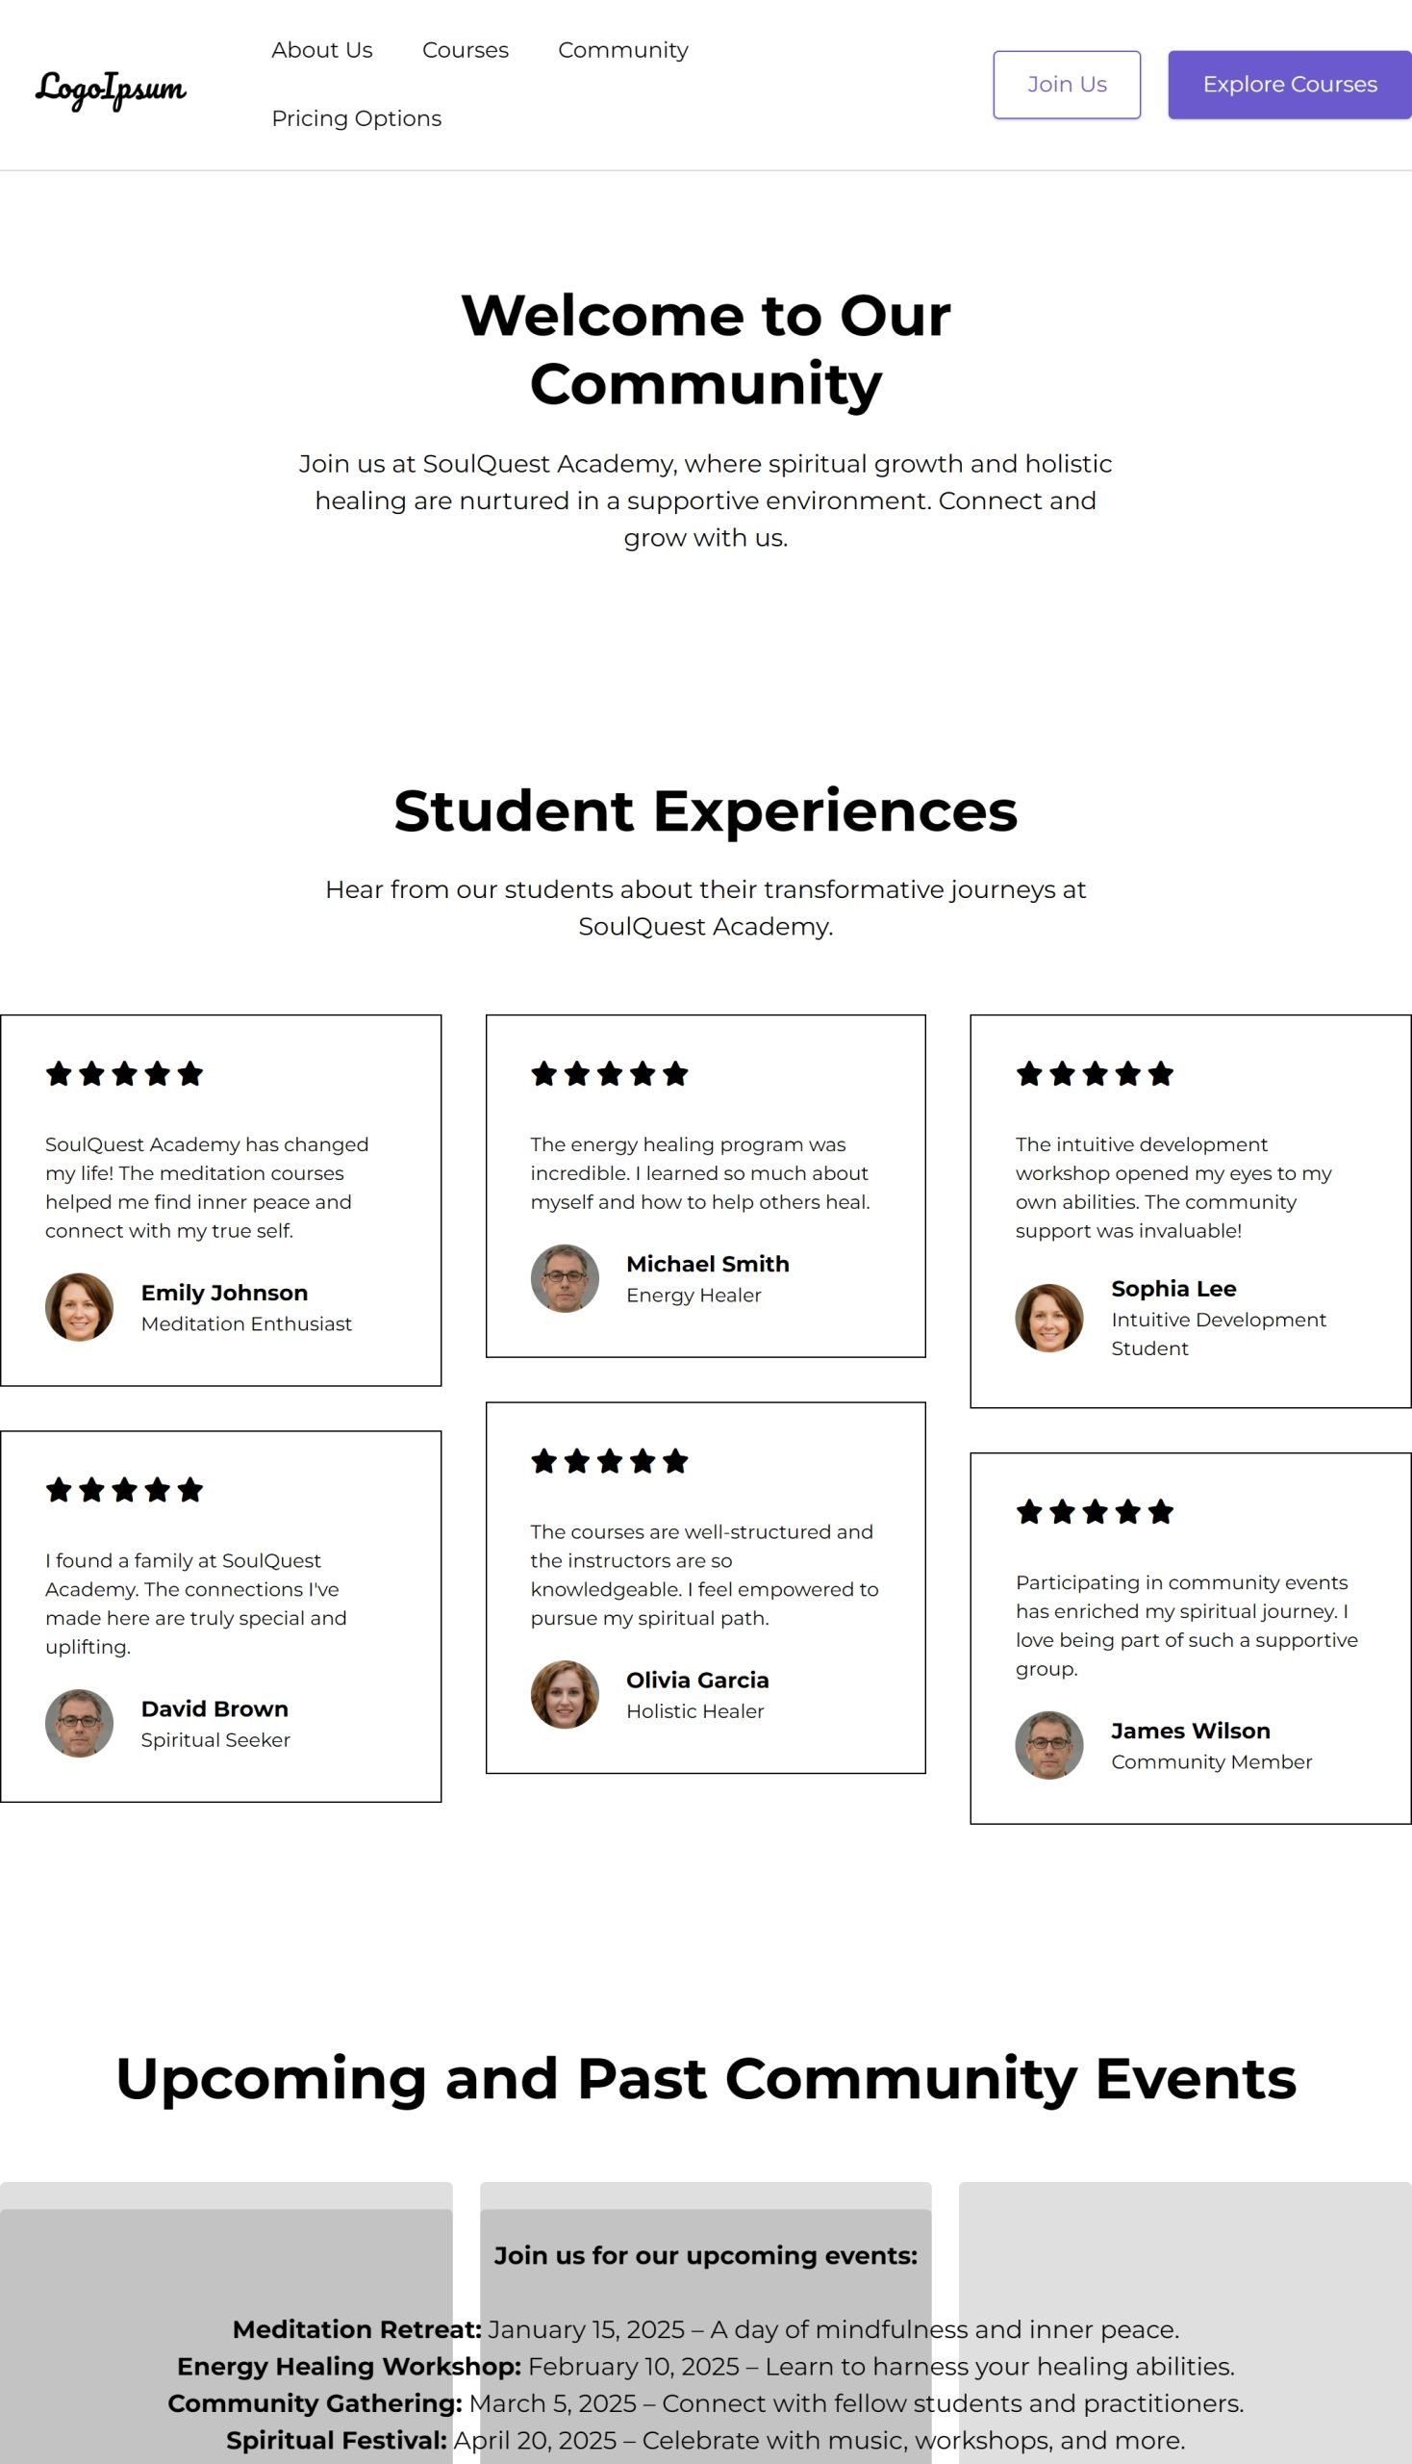The height and width of the screenshot is (2464, 1412).
Task: Click the LogoIpsum logo
Action: click(x=111, y=89)
